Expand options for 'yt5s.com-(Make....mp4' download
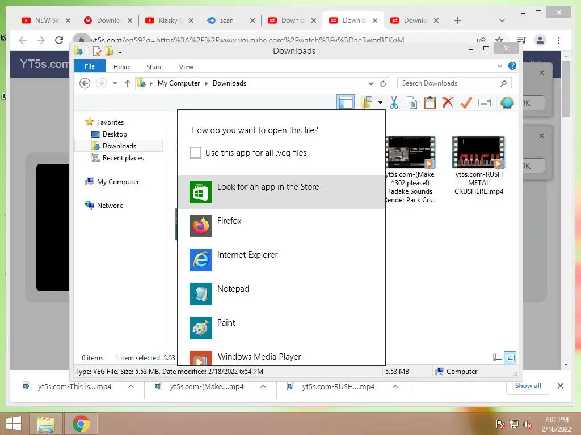 coord(263,386)
